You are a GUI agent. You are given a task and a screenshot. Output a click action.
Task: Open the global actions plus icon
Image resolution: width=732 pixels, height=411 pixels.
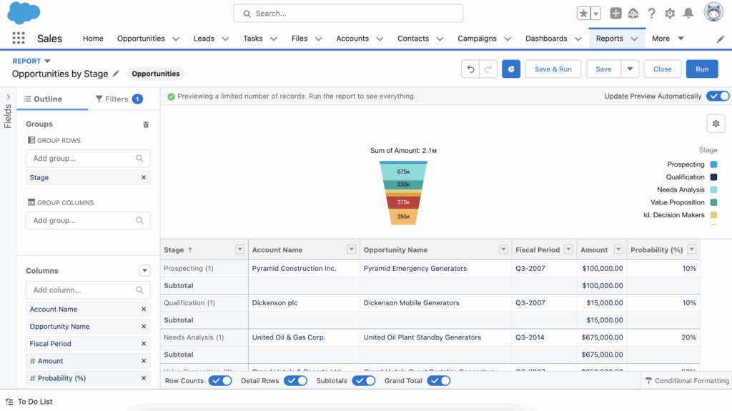pos(615,14)
